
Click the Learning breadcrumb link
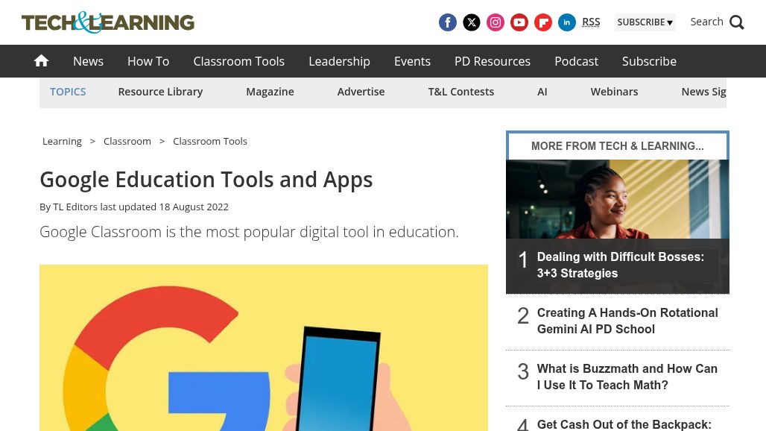(x=62, y=141)
